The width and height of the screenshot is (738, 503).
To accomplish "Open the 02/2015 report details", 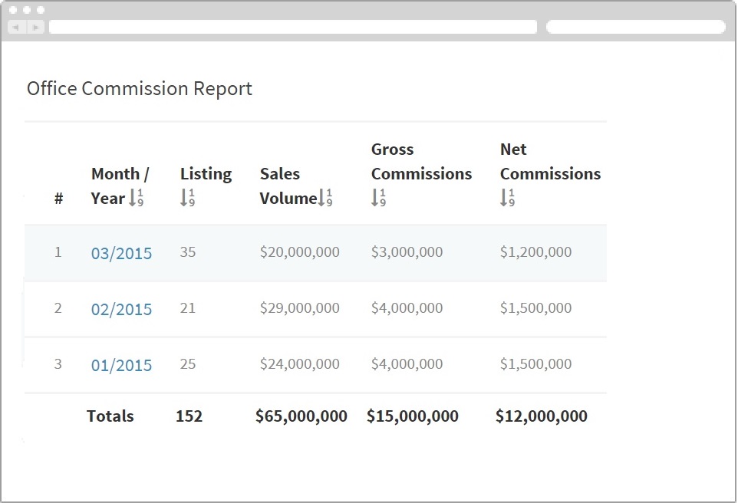I will (x=121, y=310).
